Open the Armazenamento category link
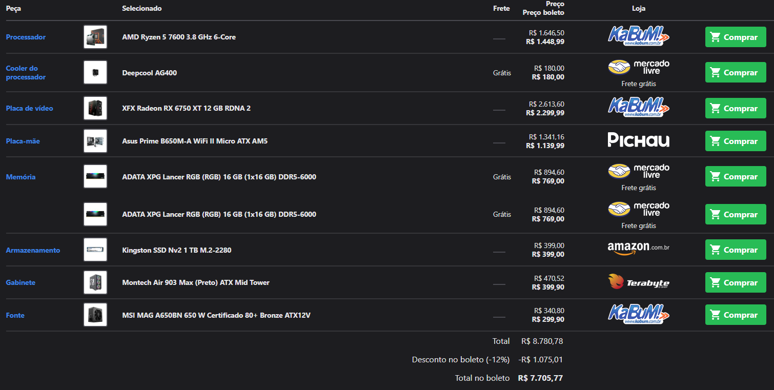774x390 pixels. point(33,250)
